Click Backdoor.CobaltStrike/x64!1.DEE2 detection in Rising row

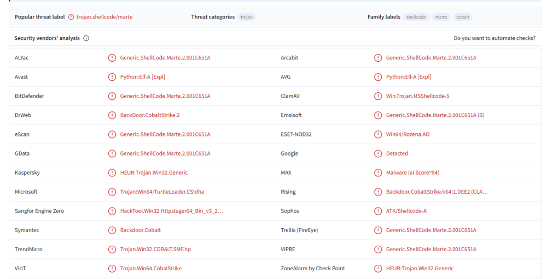click(x=437, y=192)
